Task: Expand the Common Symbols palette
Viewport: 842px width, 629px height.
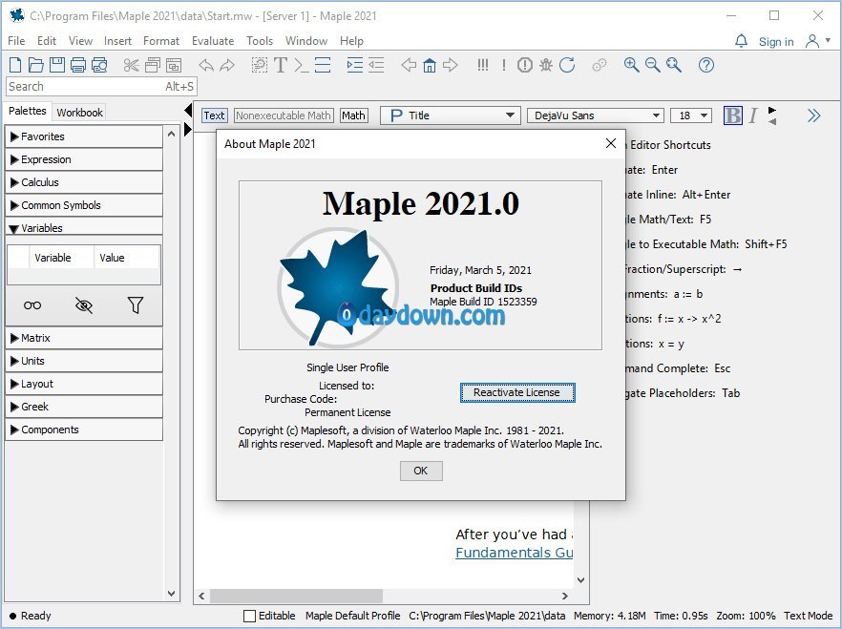Action: click(84, 205)
